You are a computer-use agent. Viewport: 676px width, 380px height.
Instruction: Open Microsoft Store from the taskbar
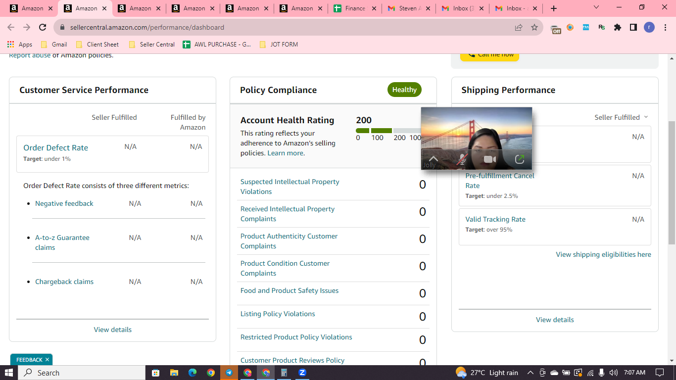click(x=155, y=373)
